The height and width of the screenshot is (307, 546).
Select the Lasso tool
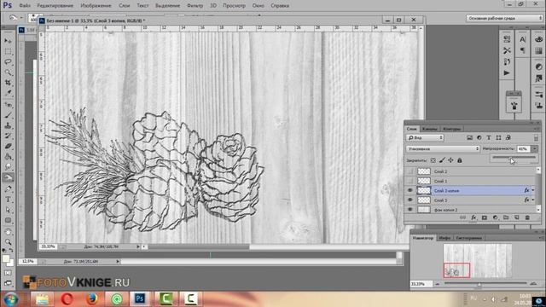8,62
